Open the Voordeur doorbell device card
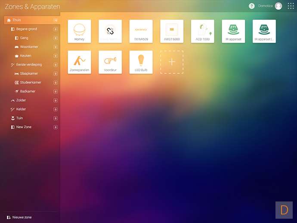The width and height of the screenshot is (297, 223). click(x=110, y=62)
